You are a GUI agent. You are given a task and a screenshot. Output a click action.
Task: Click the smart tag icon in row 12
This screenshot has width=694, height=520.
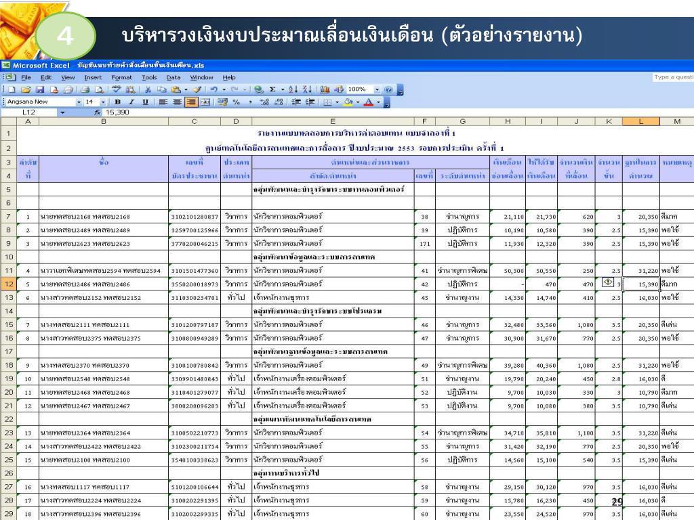point(608,282)
